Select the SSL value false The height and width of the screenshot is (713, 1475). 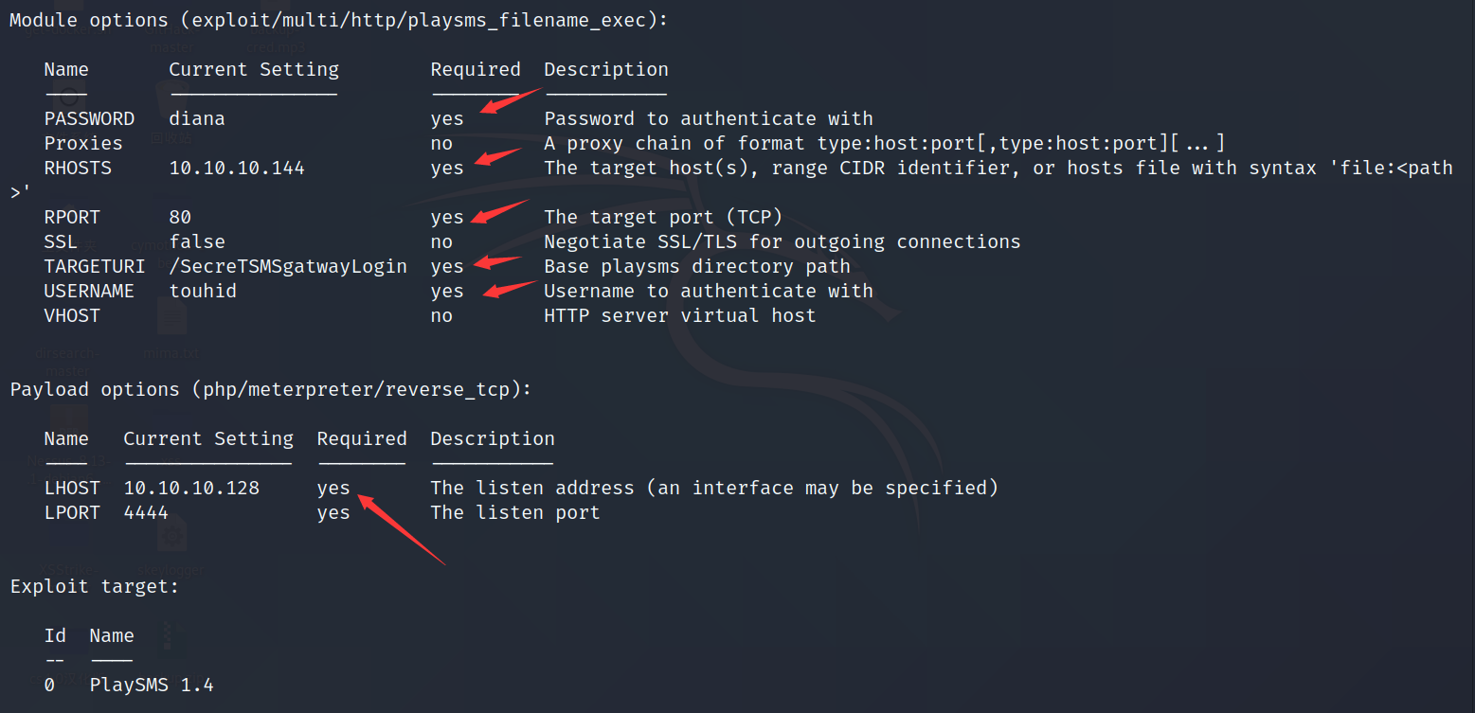tap(197, 241)
